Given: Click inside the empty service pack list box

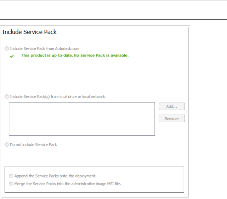Looking at the screenshot, I should tap(82, 119).
